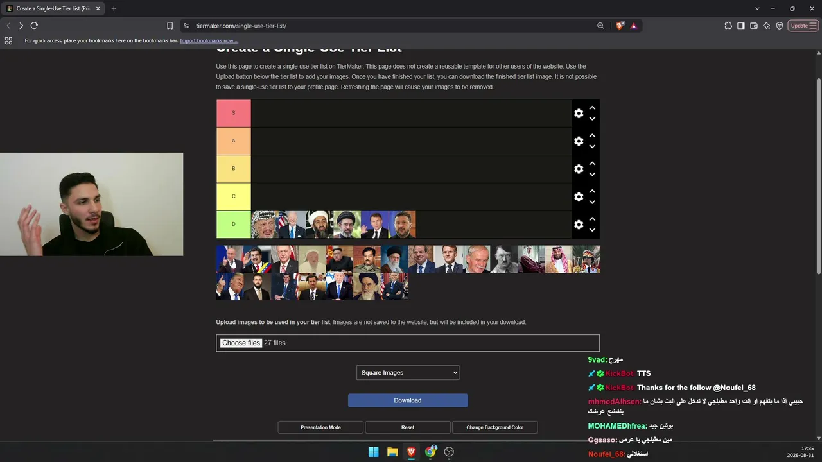Open the zoom control in the address bar
This screenshot has width=822, height=462.
(x=600, y=26)
